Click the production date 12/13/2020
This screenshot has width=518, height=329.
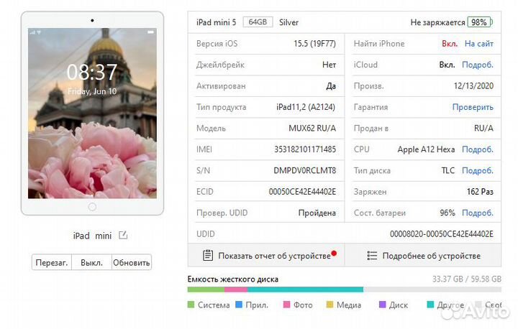click(x=473, y=85)
